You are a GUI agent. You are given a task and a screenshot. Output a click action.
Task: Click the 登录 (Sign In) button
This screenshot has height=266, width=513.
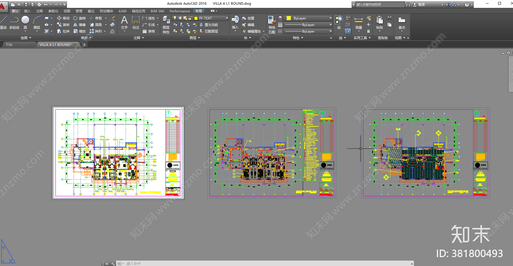(419, 4)
